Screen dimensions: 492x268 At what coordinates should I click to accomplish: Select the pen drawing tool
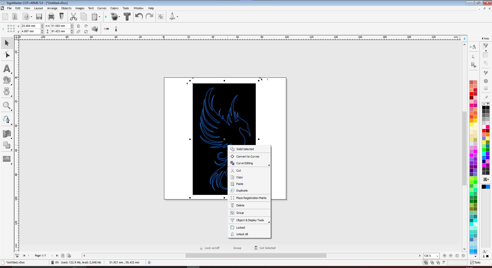point(7,119)
